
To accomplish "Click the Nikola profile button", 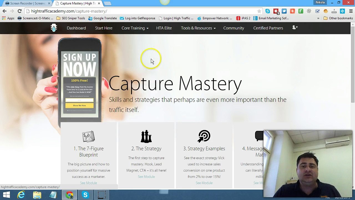I will coord(320,2).
